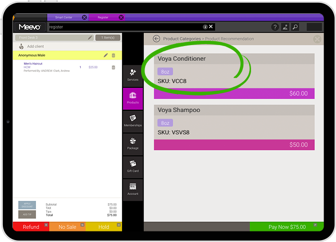
Task: Click the yellow Hold button
Action: [104, 227]
